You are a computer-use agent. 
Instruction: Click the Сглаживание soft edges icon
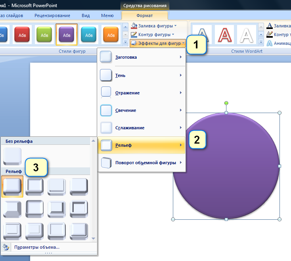[x=106, y=128]
